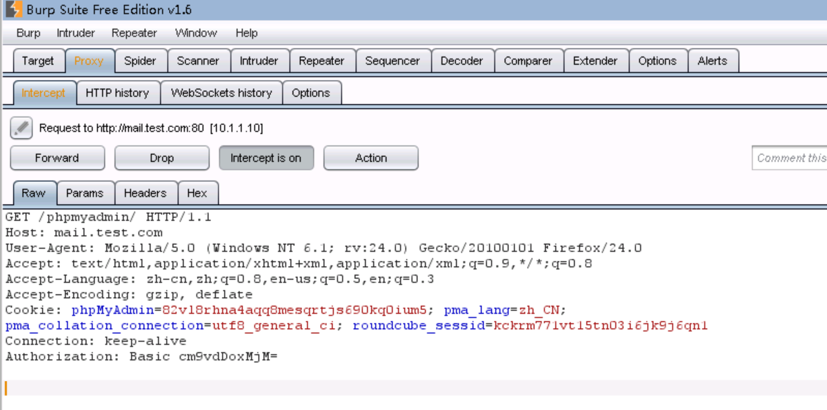Viewport: 827px width, 410px height.
Task: Open the Decoder tab
Action: [461, 61]
